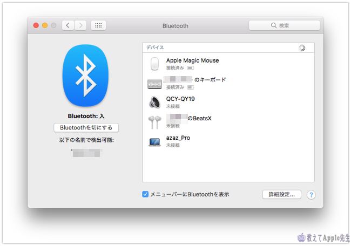Select the のBeatsX device name
The width and height of the screenshot is (351, 246).
tap(199, 118)
